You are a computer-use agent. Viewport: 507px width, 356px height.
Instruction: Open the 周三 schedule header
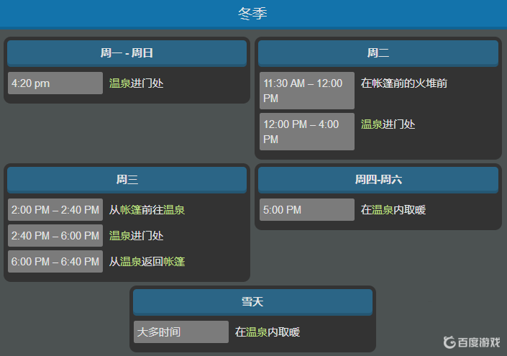pyautogui.click(x=127, y=180)
